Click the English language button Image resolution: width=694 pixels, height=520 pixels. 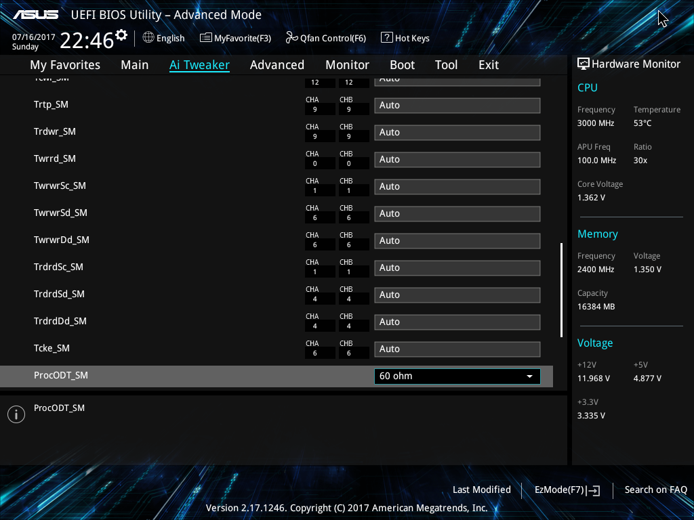164,38
